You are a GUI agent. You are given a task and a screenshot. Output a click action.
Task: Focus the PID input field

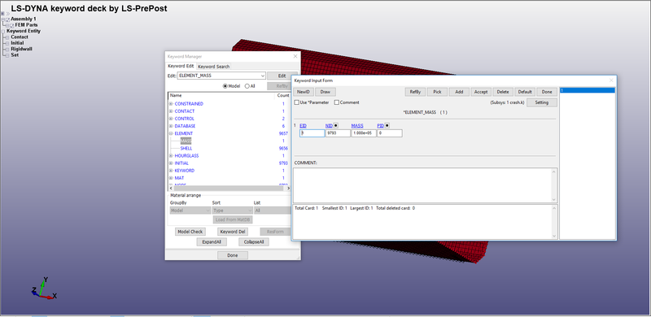(x=390, y=133)
